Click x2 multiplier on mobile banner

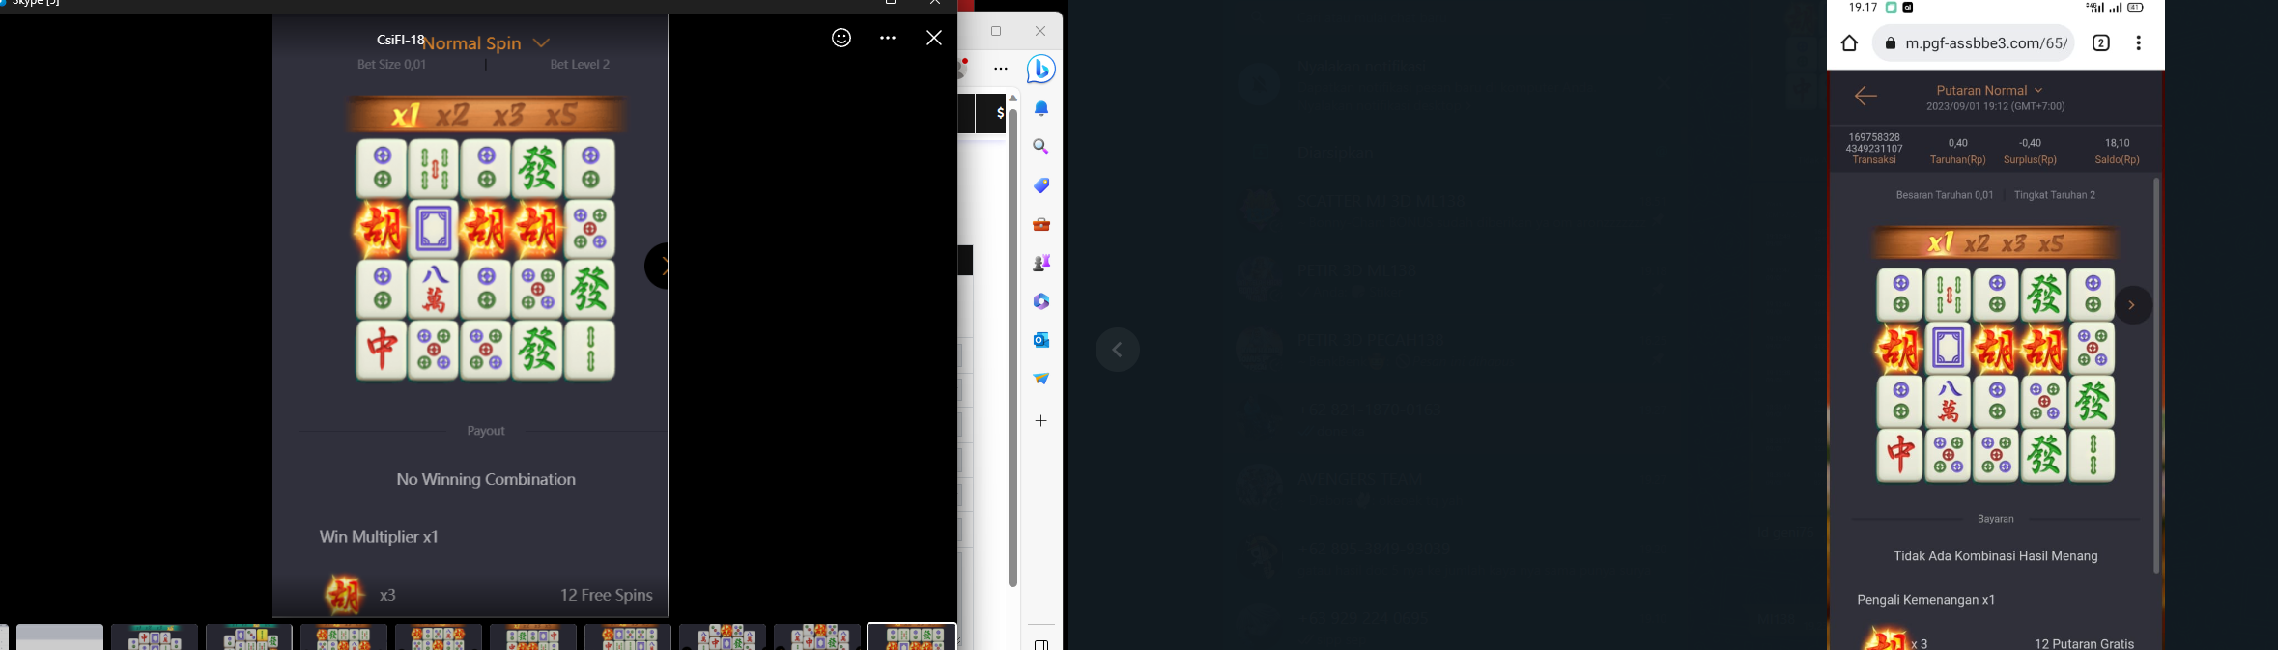click(1978, 243)
